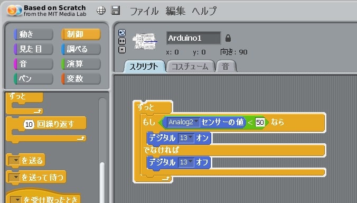
Task: Click the y: 0 position readout
Action: pos(199,52)
